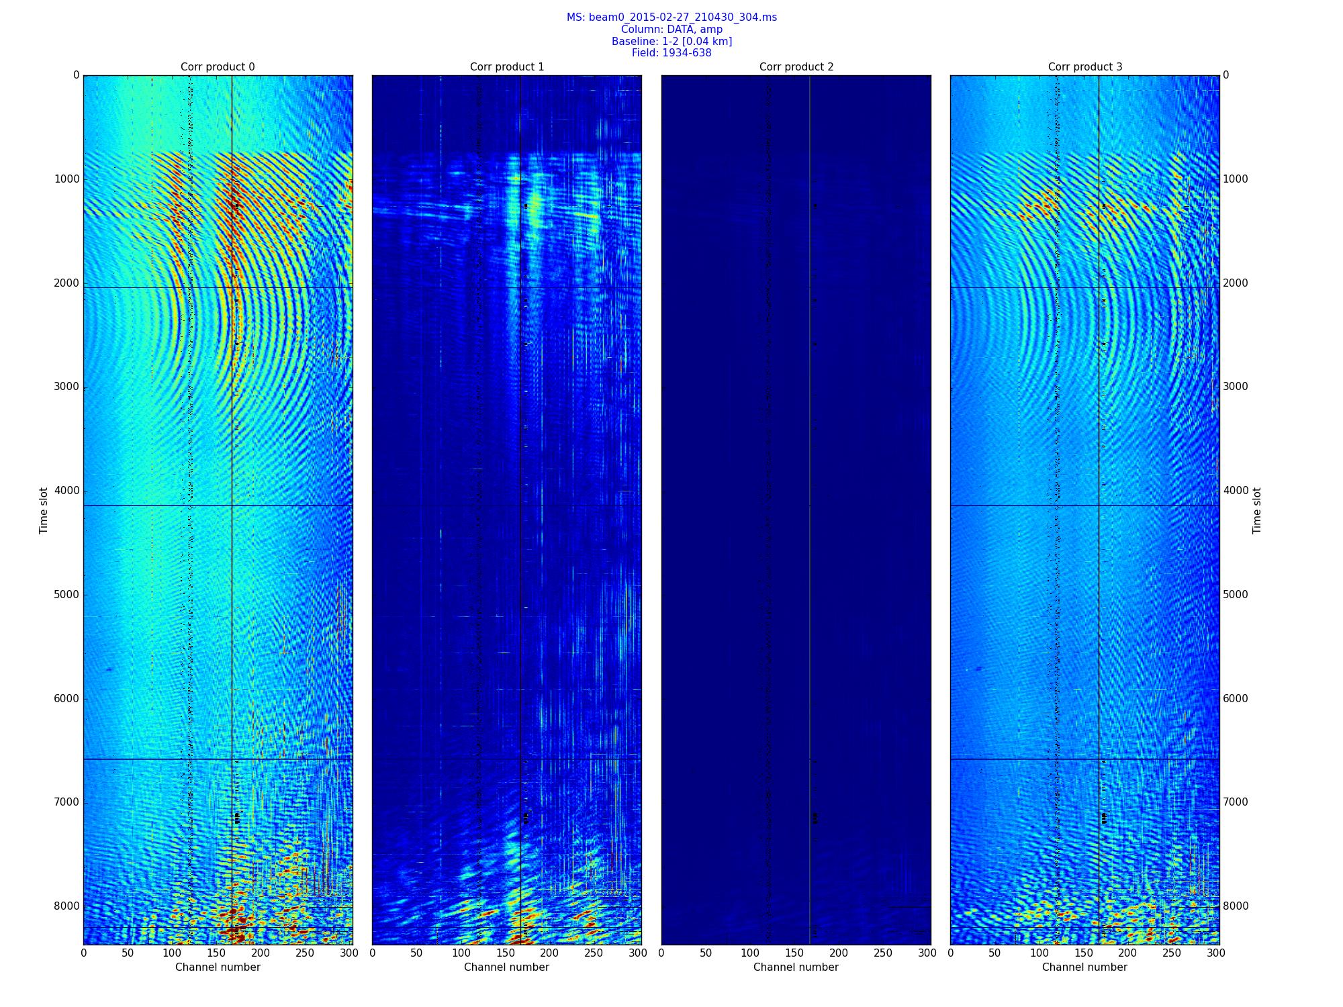Click the Corr product 3 title
The height and width of the screenshot is (1007, 1343).
(1085, 67)
